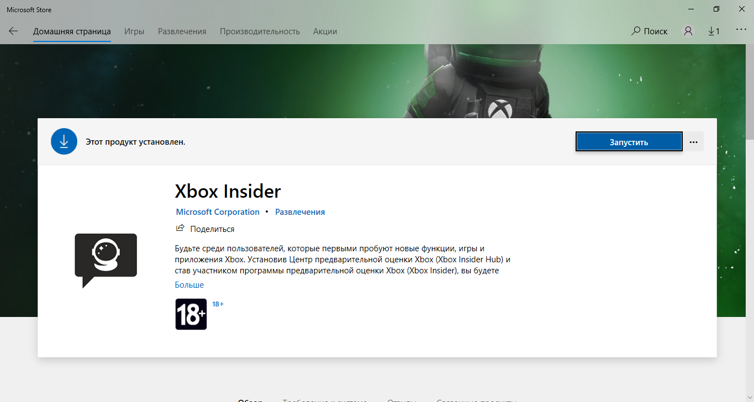Open the Акции tab
Viewport: 754px width, 402px height.
click(x=325, y=31)
